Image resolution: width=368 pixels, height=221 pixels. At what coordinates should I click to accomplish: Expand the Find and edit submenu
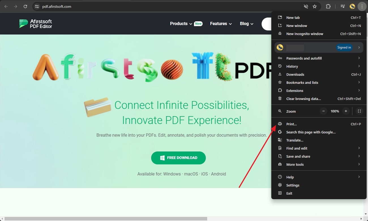319,148
